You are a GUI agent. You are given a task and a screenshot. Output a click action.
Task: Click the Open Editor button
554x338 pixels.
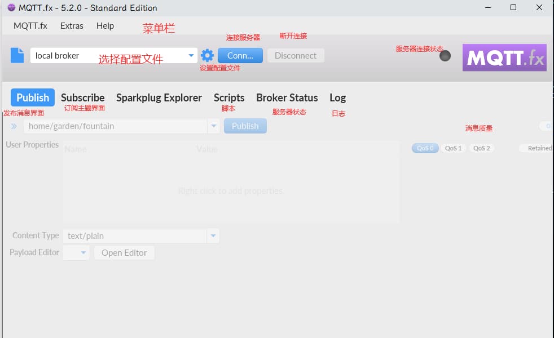click(124, 253)
